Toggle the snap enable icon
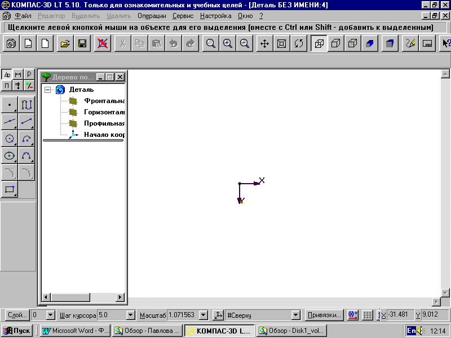This screenshot has width=451, height=338. 353,315
